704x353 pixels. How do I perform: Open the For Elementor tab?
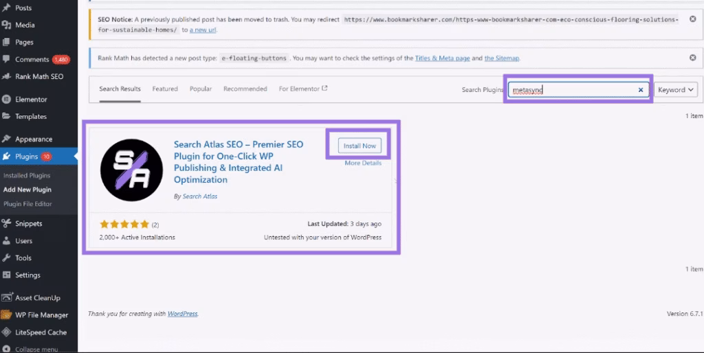pyautogui.click(x=302, y=89)
